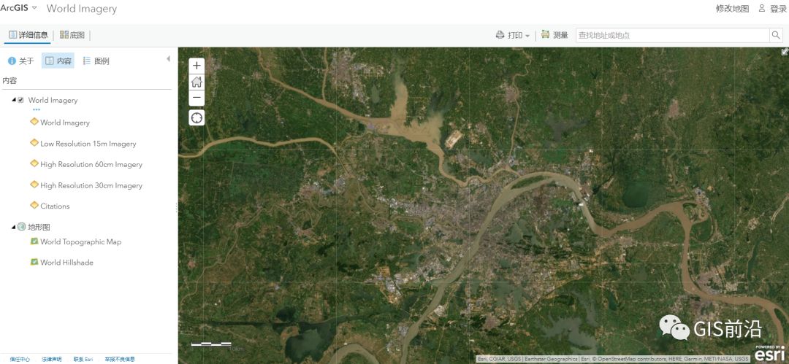Viewport: 789px width, 364px height.
Task: Zoom in on the map
Action: coord(197,66)
